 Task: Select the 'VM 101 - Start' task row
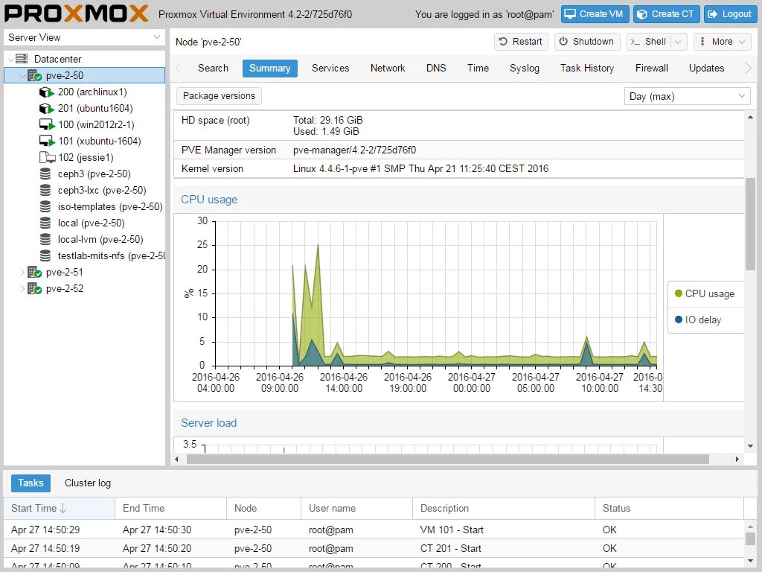point(374,530)
